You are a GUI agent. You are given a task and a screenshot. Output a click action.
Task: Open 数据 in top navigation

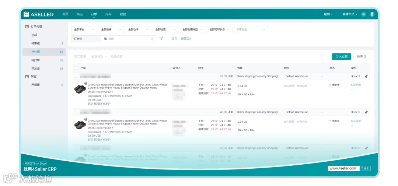123,14
